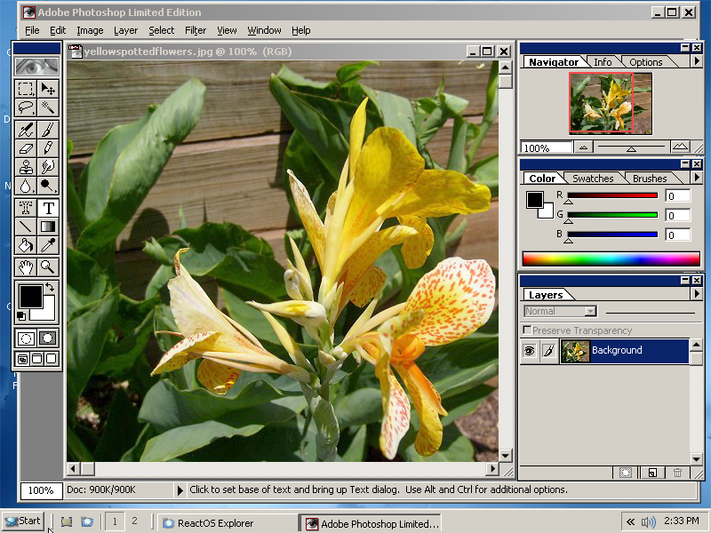The width and height of the screenshot is (711, 533).
Task: Select the Paint Bucket tool
Action: [26, 246]
